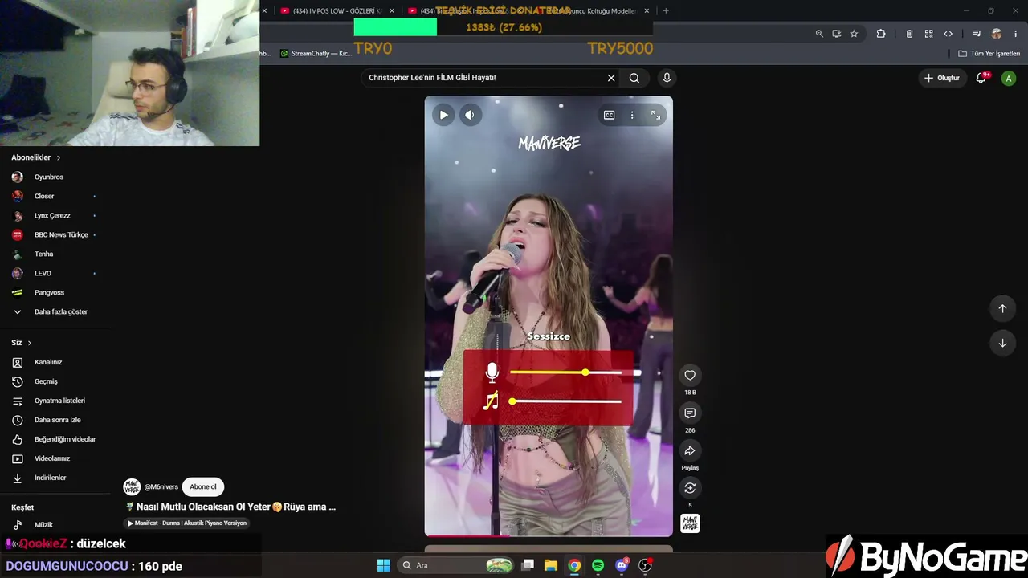Open Discord from the taskbar
The height and width of the screenshot is (578, 1028).
tap(622, 565)
